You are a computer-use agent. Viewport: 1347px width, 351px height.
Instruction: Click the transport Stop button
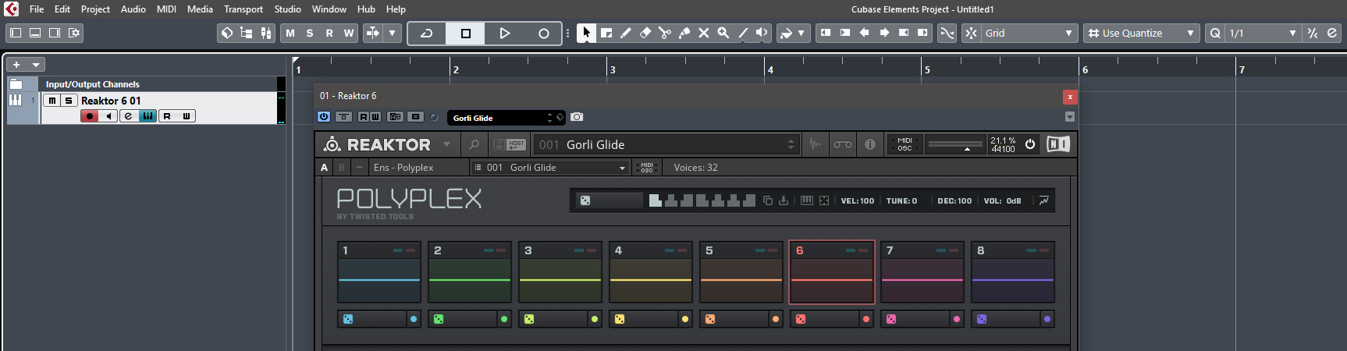pos(466,33)
